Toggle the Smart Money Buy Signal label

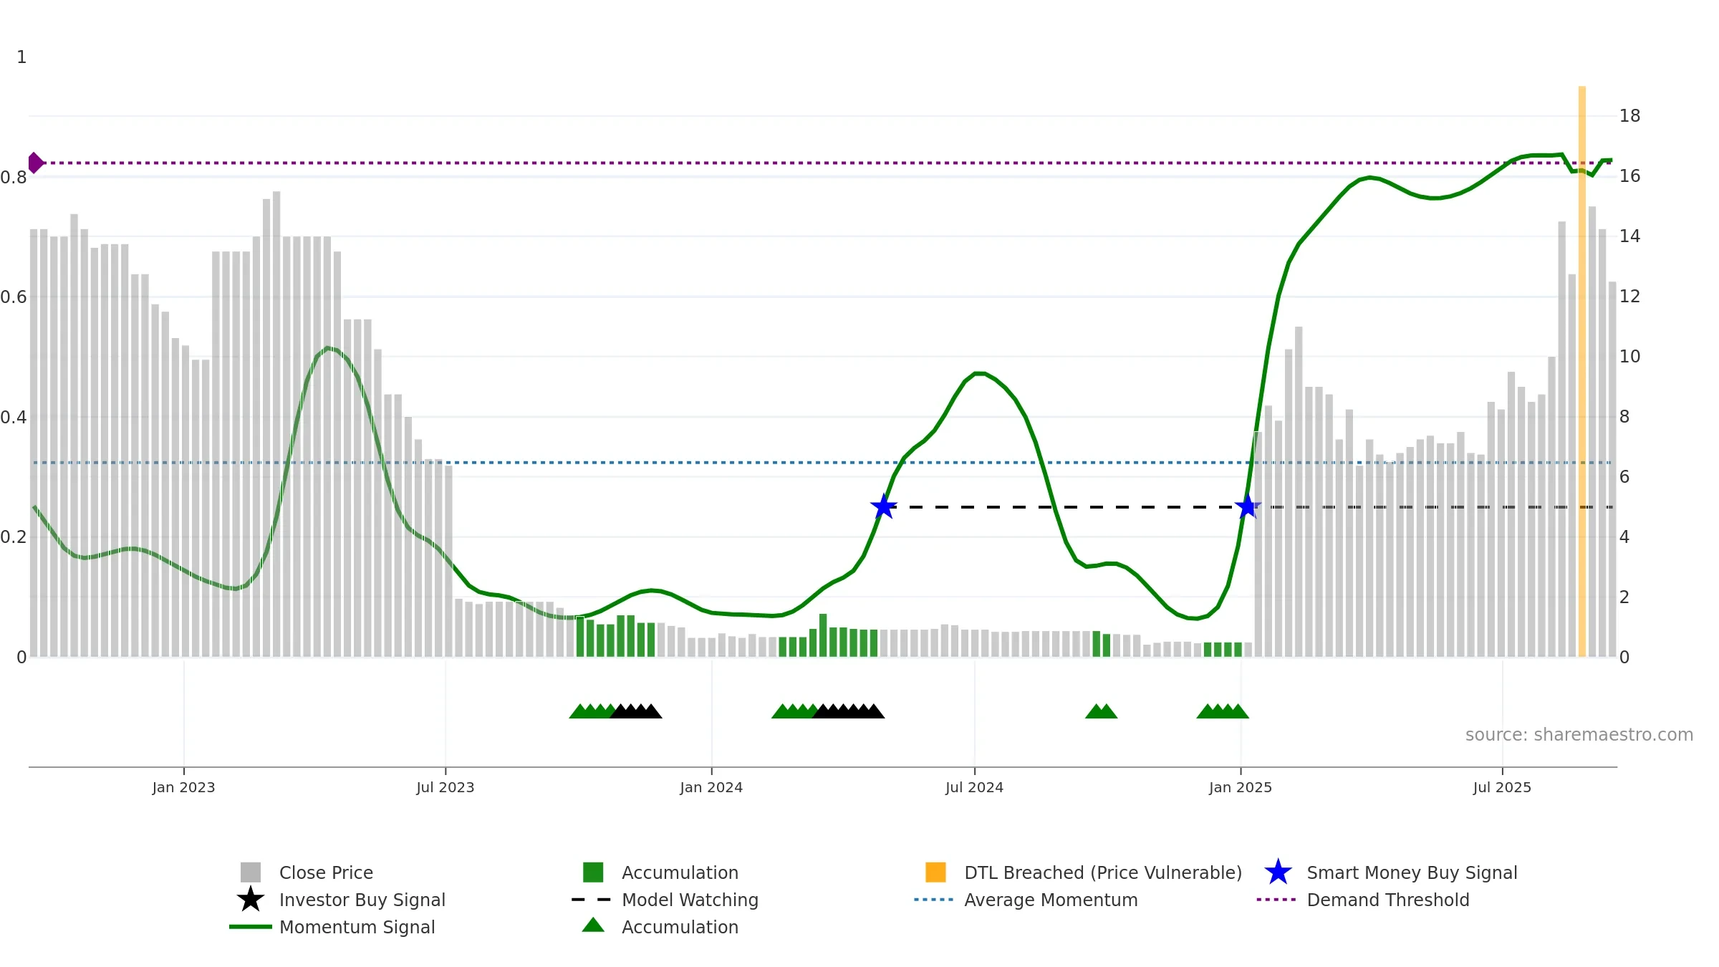[x=1412, y=872]
